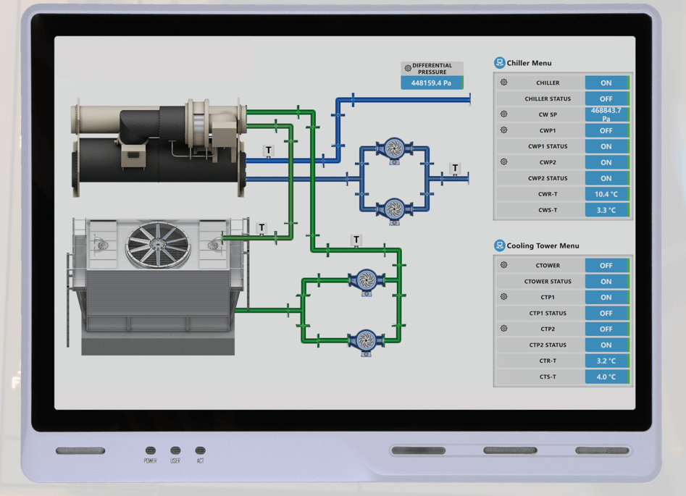Toggle CWP1 to enable the pump

[x=606, y=130]
